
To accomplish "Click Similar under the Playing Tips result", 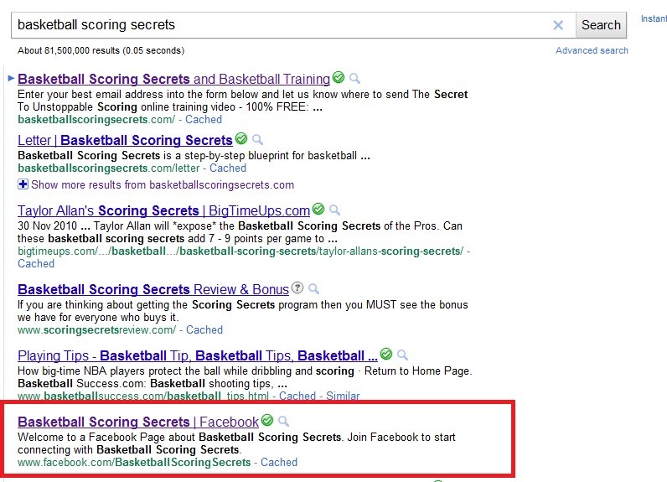I will coord(343,396).
